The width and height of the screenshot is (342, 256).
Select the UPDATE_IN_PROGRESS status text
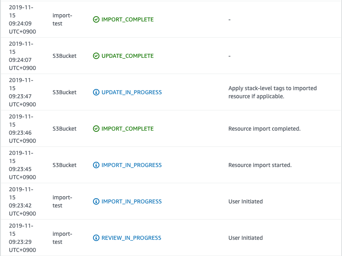point(131,92)
